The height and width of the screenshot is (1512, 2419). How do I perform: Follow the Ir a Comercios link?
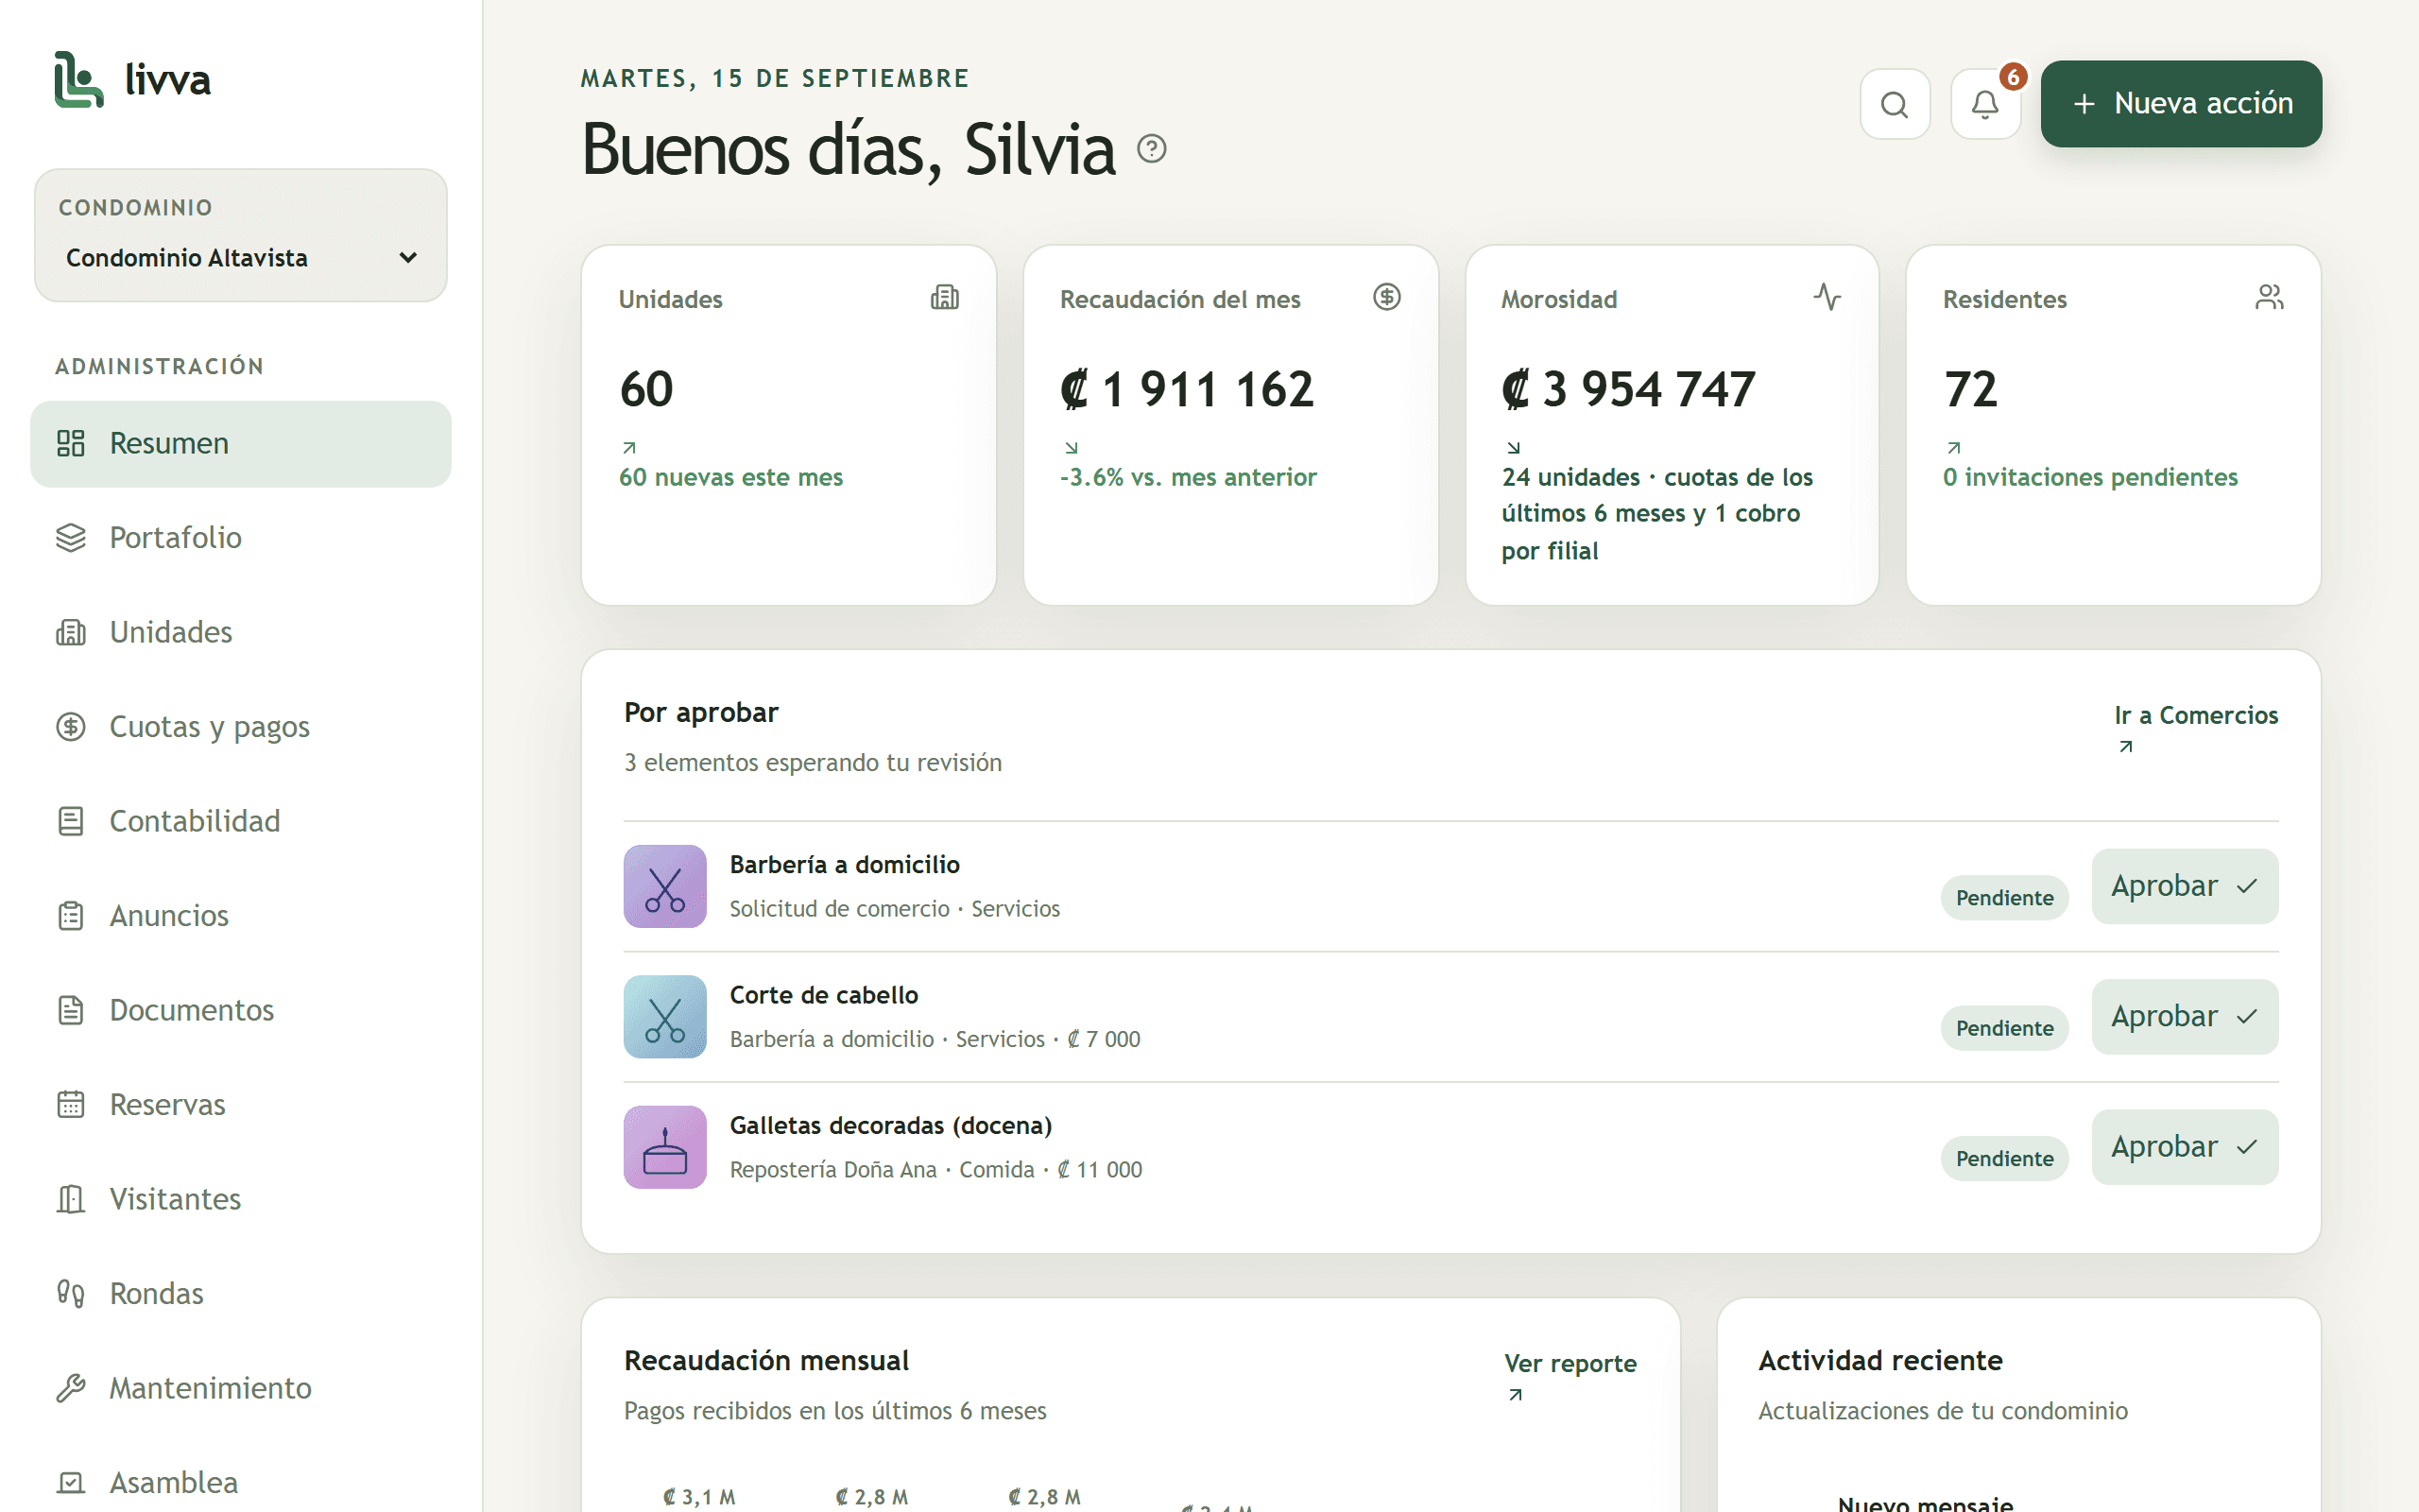click(2195, 728)
